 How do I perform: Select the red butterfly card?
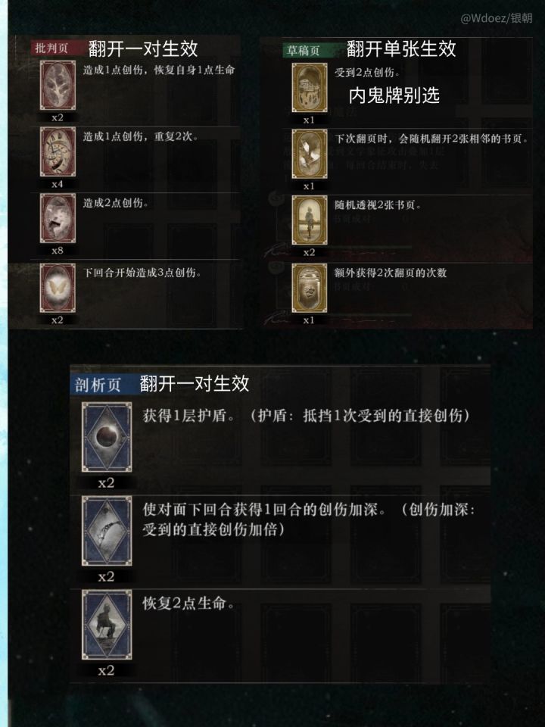coord(58,288)
